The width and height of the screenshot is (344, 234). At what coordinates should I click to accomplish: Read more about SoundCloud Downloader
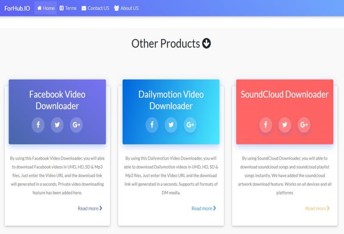pyautogui.click(x=317, y=208)
